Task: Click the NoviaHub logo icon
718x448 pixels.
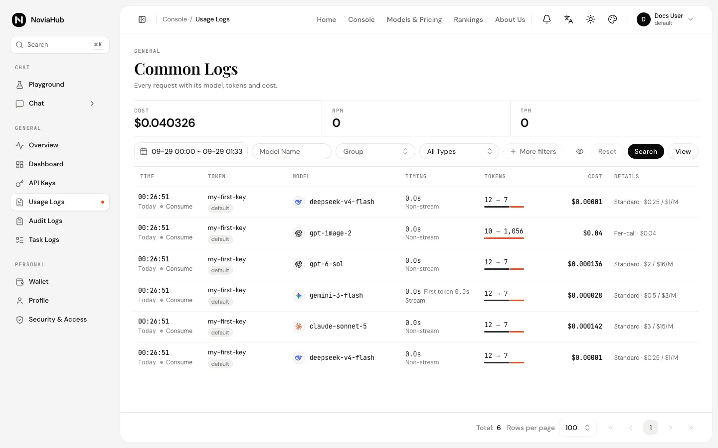Action: click(x=19, y=20)
